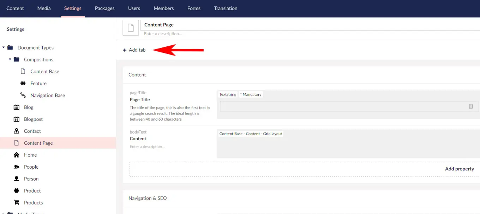The height and width of the screenshot is (214, 480).
Task: Collapse the Document Types tree node
Action: click(x=3, y=47)
